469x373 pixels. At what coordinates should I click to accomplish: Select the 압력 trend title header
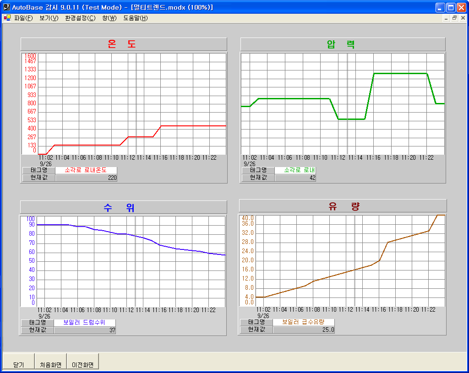point(343,44)
